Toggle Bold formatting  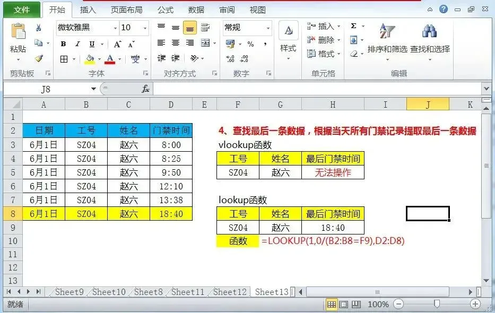64,44
